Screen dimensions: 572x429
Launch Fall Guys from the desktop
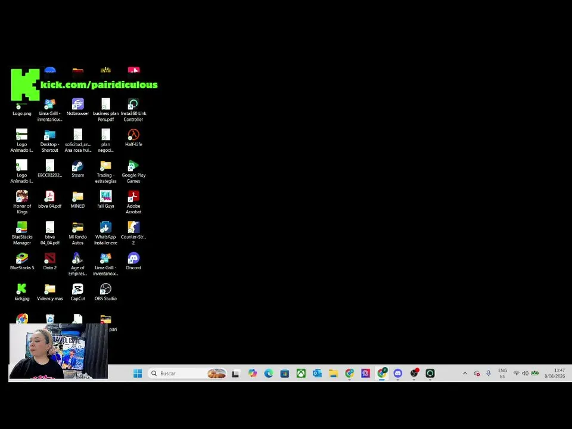pyautogui.click(x=106, y=200)
